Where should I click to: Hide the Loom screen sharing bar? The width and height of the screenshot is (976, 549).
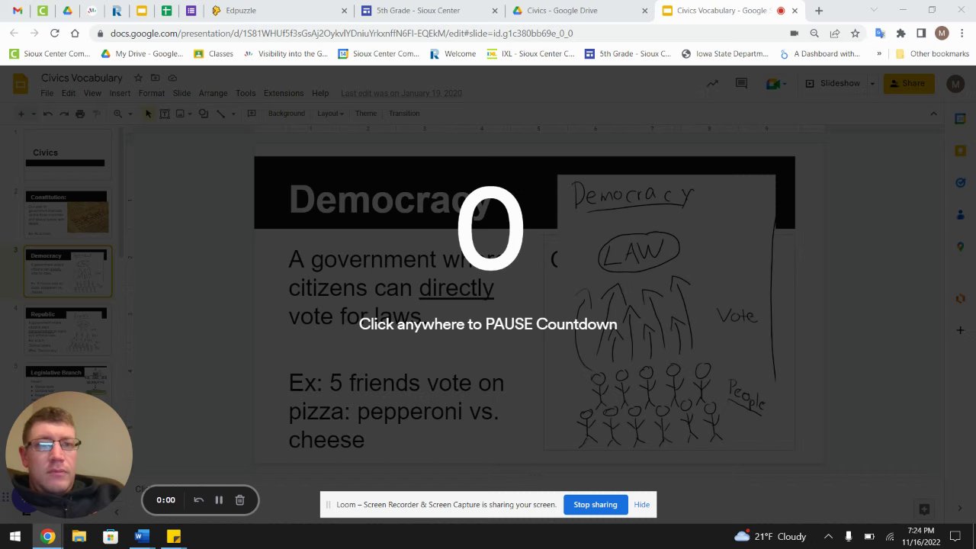[642, 505]
